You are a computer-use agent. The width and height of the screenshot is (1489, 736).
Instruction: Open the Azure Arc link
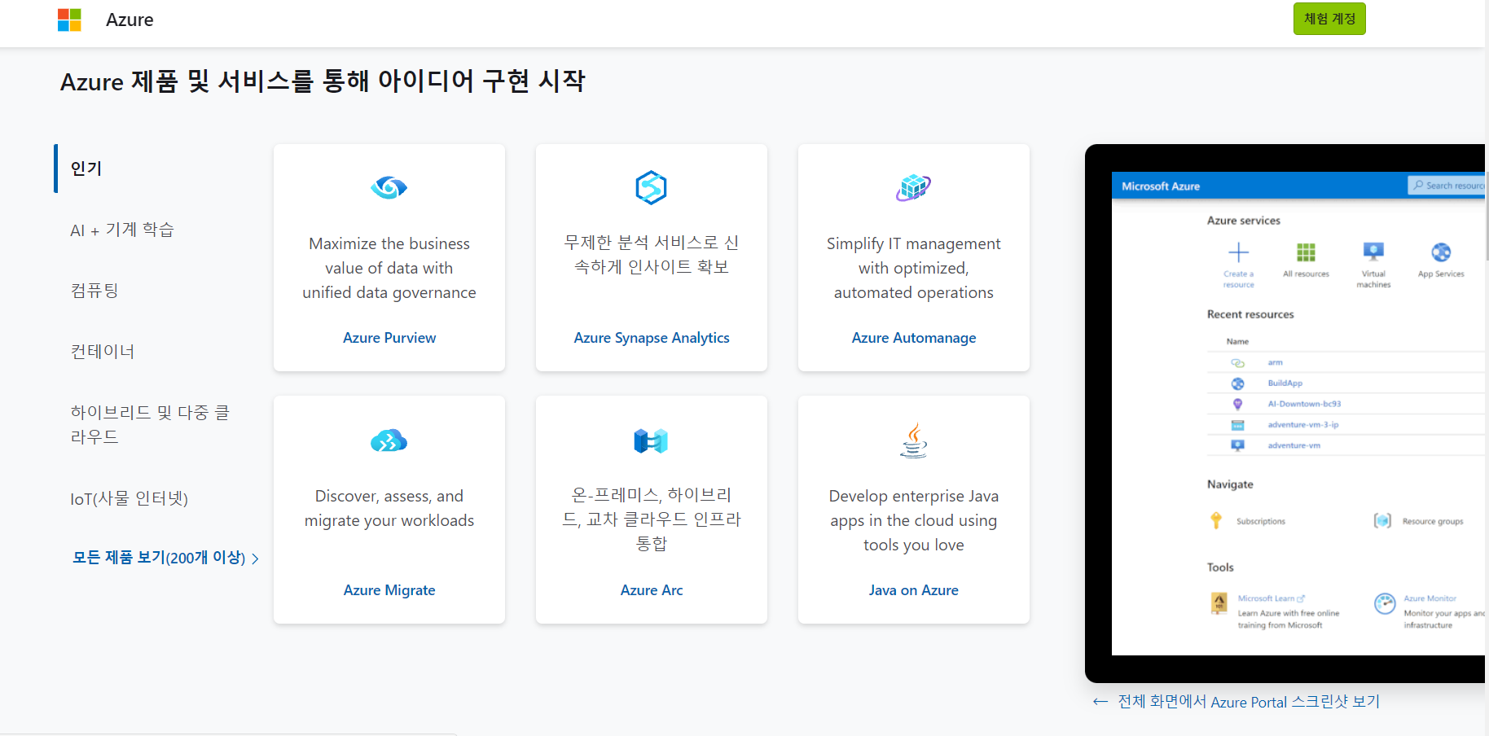652,590
